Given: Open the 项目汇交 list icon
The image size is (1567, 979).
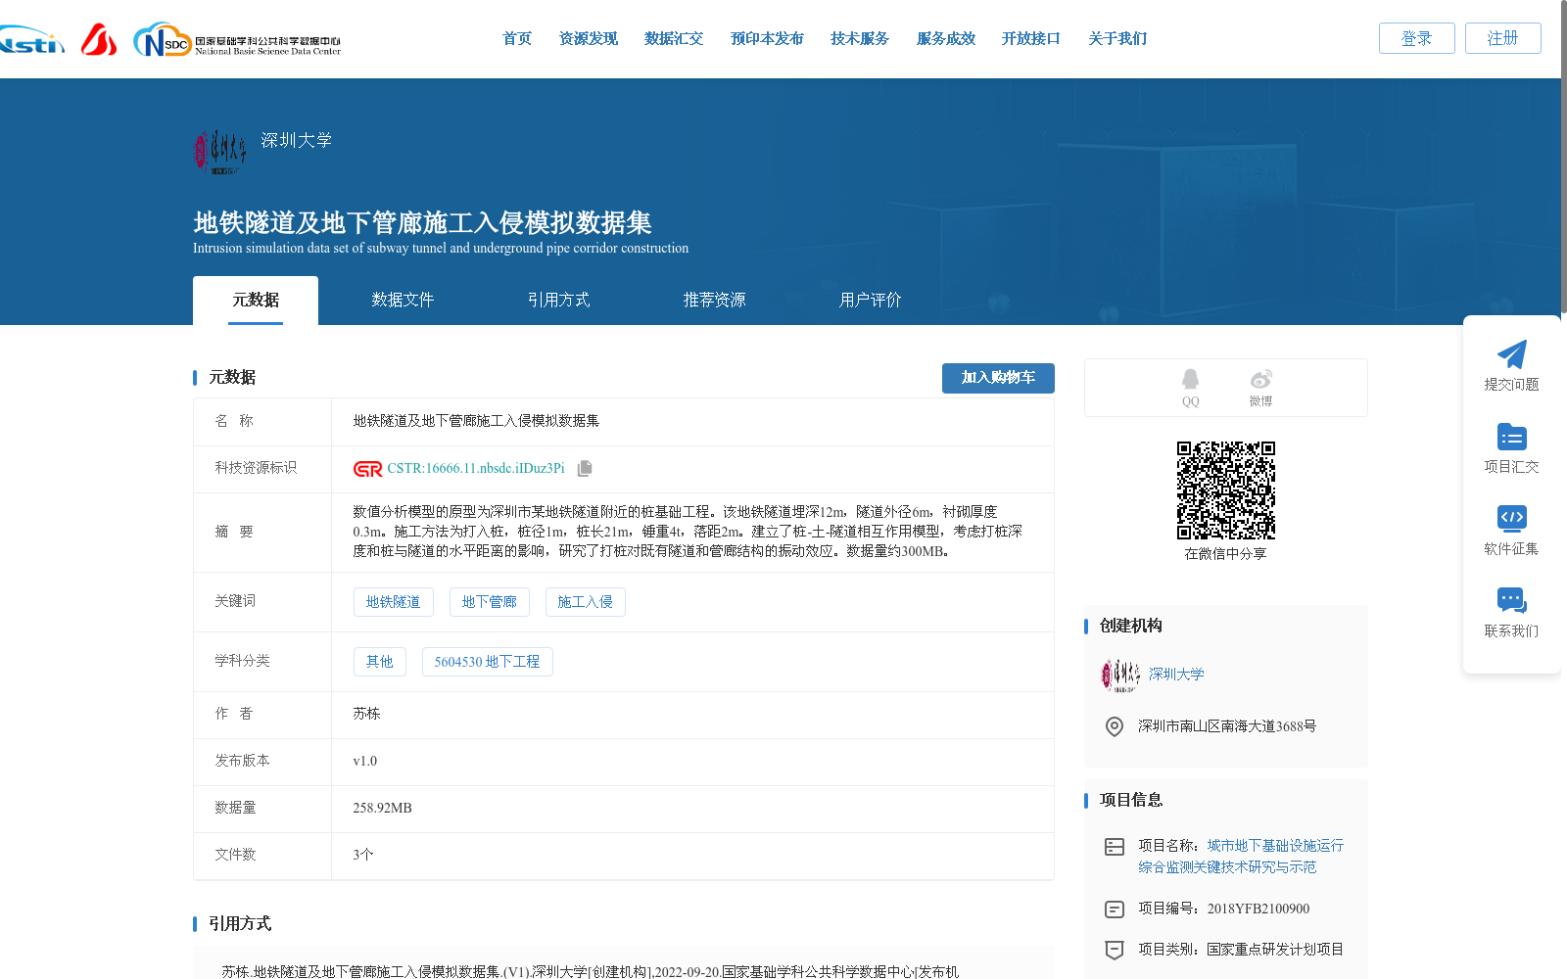Looking at the screenshot, I should [1511, 437].
